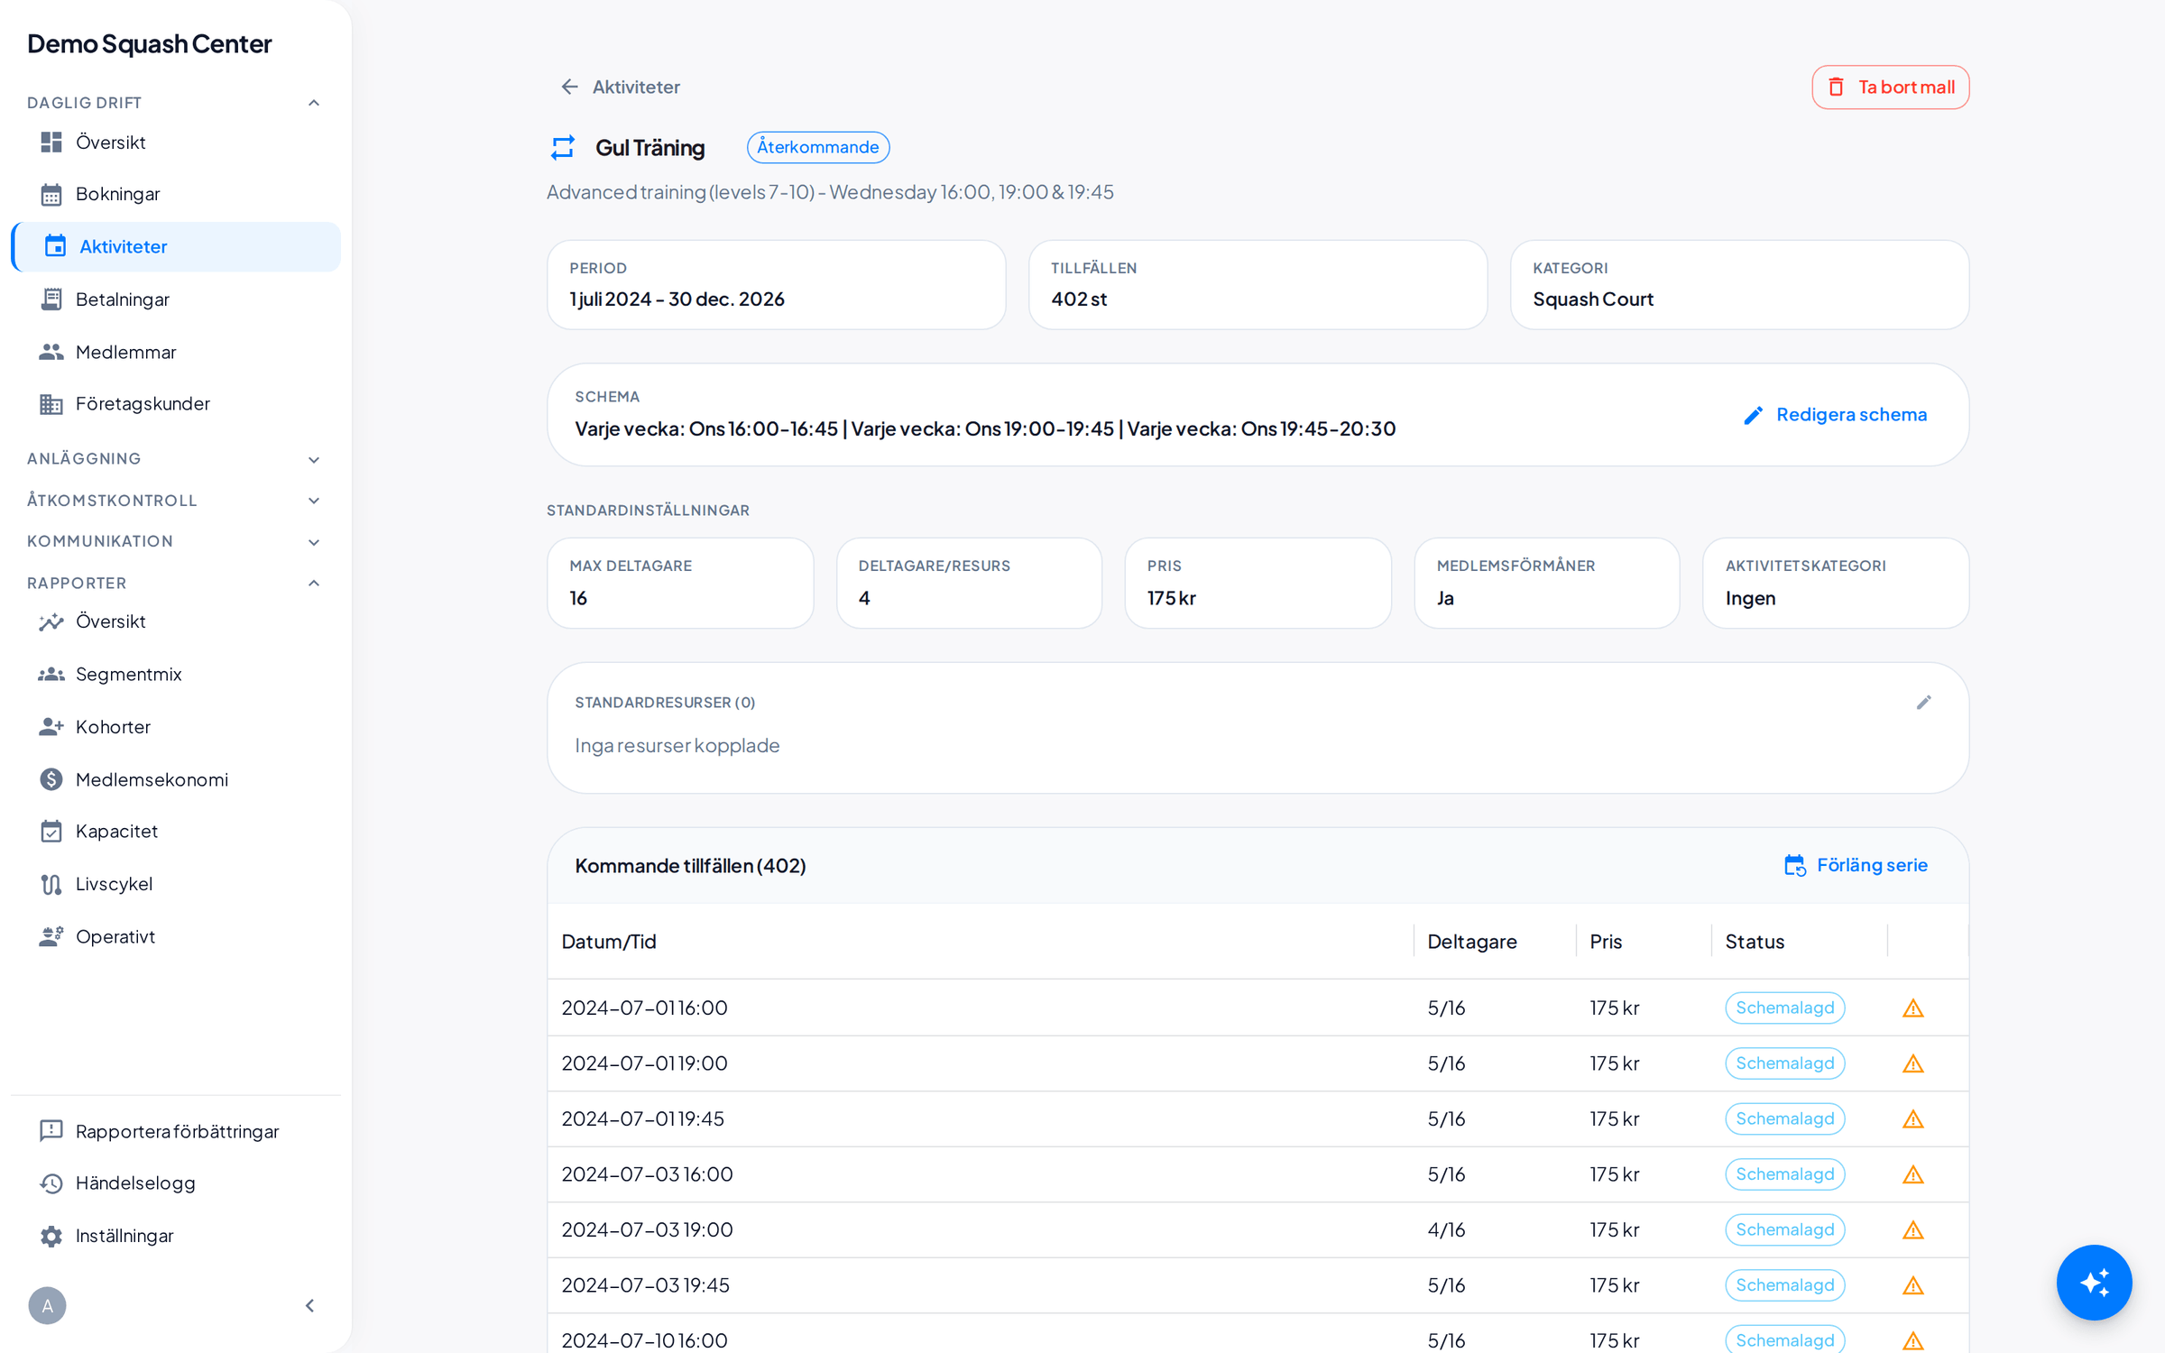
Task: Select the Medlemmar people icon
Action: 51,352
